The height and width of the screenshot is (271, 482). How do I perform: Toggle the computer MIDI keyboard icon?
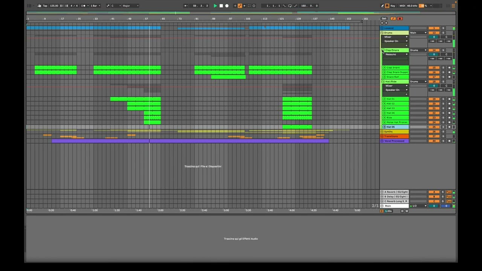(387, 6)
